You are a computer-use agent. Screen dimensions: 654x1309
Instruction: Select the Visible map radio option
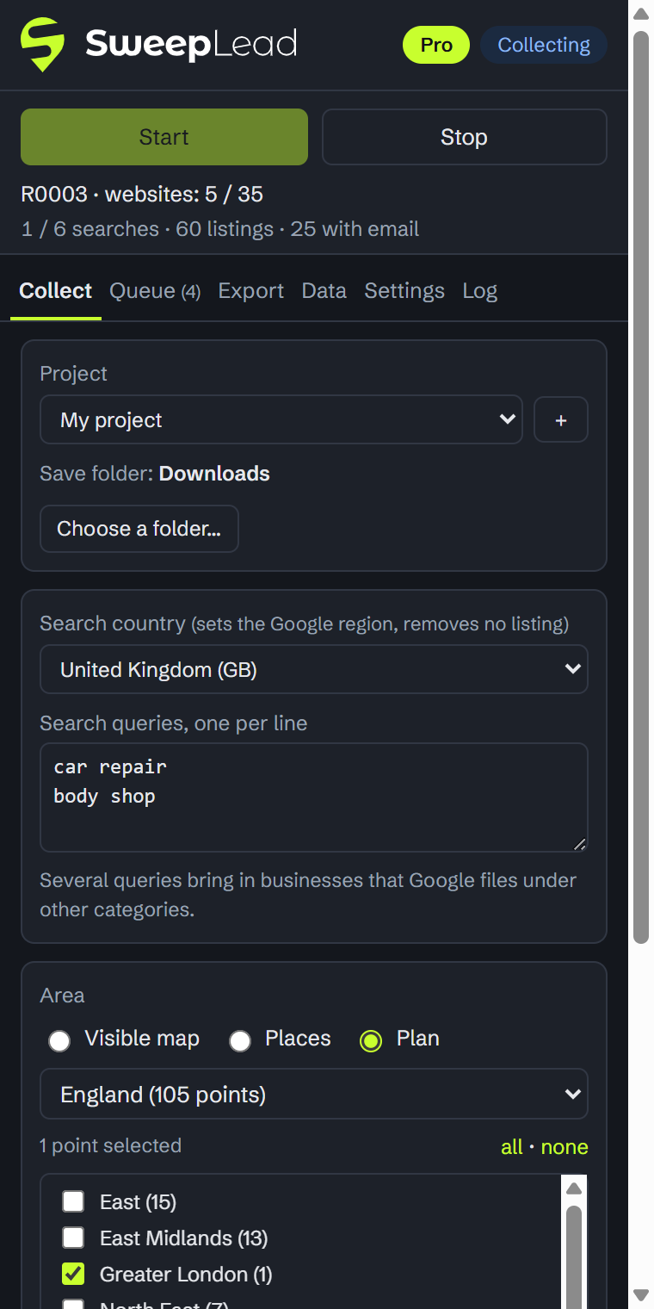click(59, 1041)
